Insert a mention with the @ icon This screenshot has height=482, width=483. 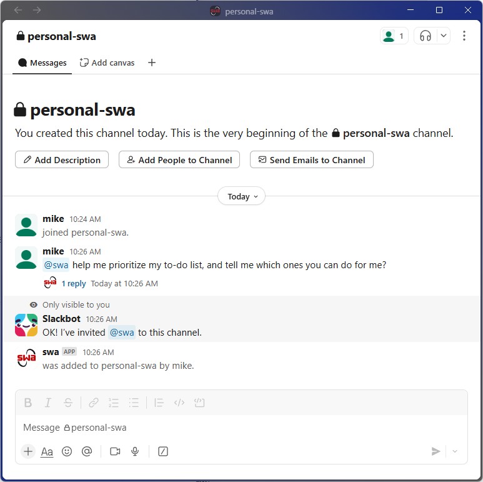[x=87, y=451]
